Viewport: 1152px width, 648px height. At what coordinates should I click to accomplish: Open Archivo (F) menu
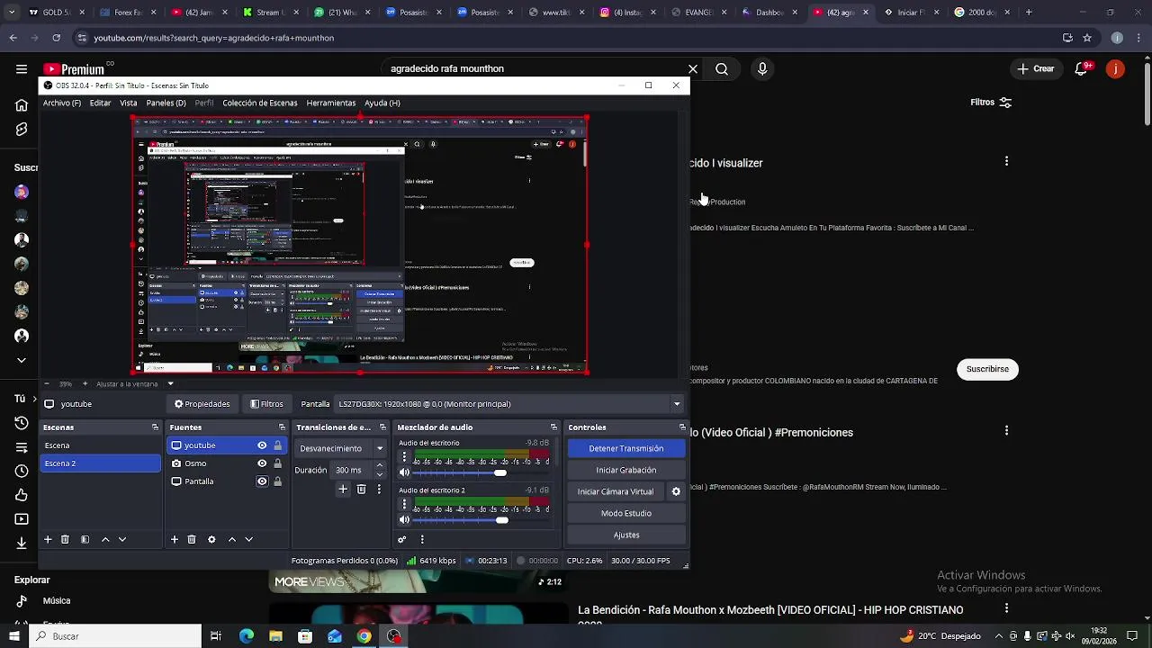tap(62, 103)
